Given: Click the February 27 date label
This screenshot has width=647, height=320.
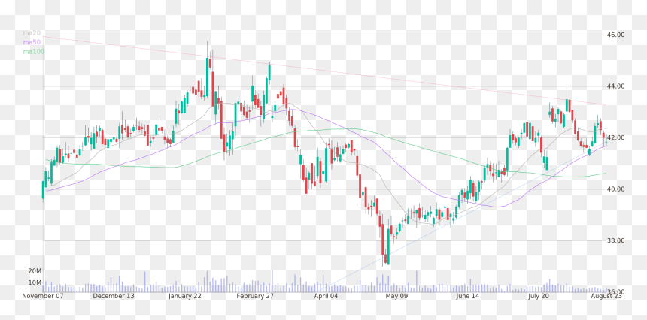Looking at the screenshot, I should tap(256, 296).
